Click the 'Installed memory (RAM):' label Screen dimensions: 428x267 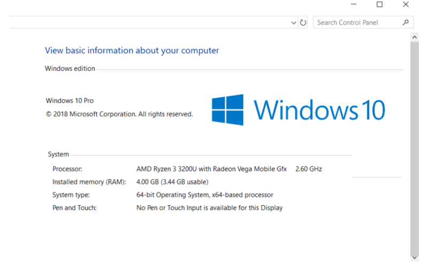coord(89,182)
